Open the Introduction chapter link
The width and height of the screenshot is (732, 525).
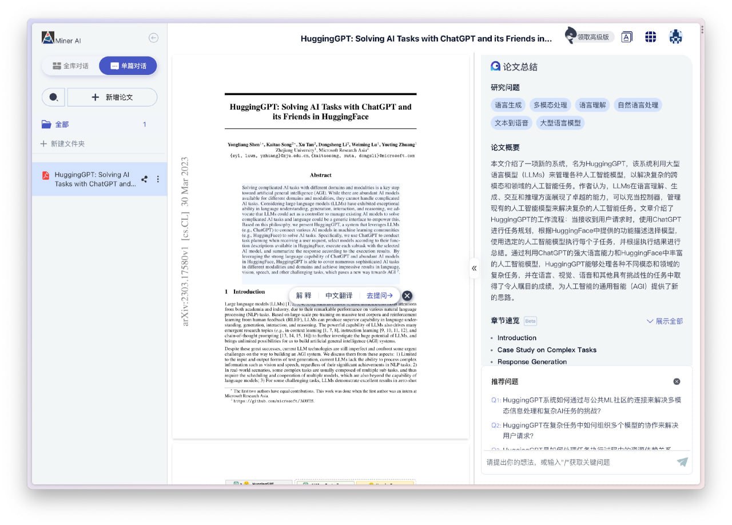[x=516, y=338]
